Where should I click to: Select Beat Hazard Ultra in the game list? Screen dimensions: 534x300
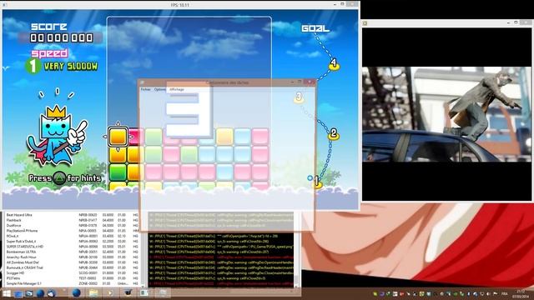[73, 215]
